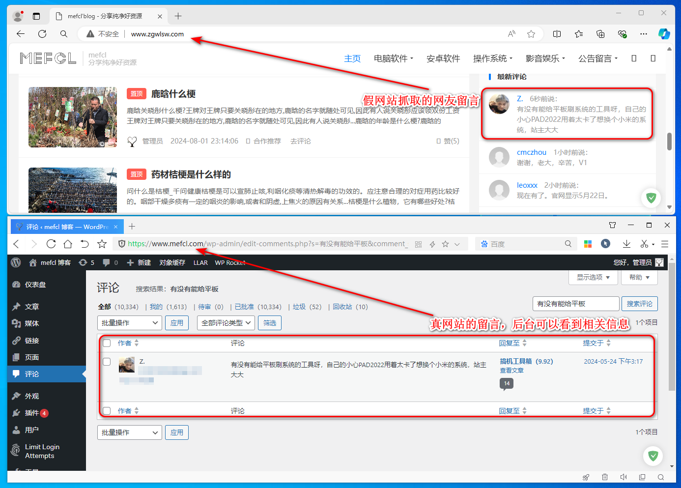
Task: Open 安卓软件 nav item
Action: 443,58
